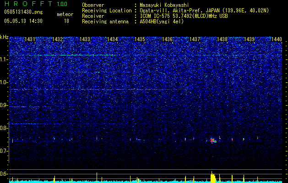This screenshot has width=288, height=183.
Task: Click the 0.7 frequency axis label
Action: [4, 151]
